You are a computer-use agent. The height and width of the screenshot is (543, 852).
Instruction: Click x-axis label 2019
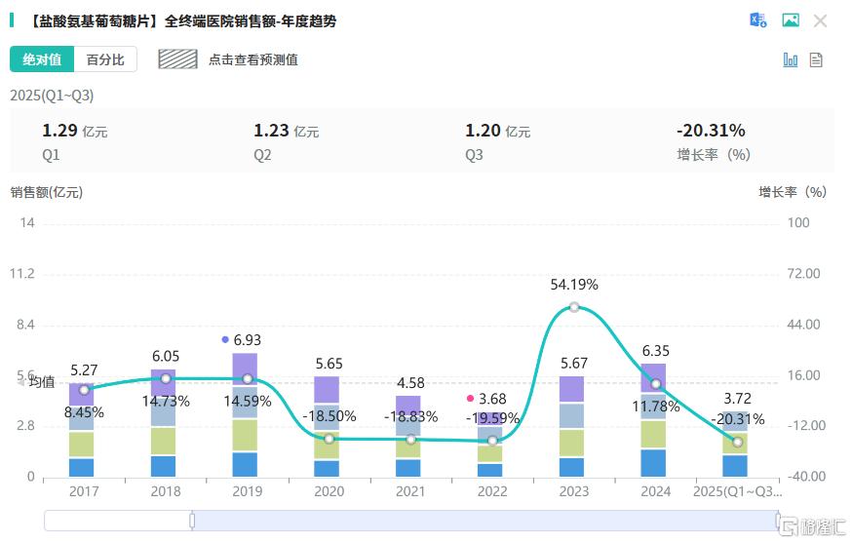(248, 491)
